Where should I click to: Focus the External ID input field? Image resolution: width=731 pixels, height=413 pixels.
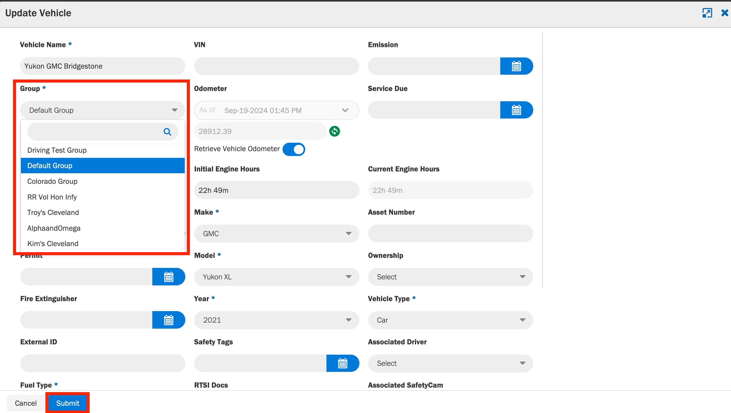[x=103, y=363]
